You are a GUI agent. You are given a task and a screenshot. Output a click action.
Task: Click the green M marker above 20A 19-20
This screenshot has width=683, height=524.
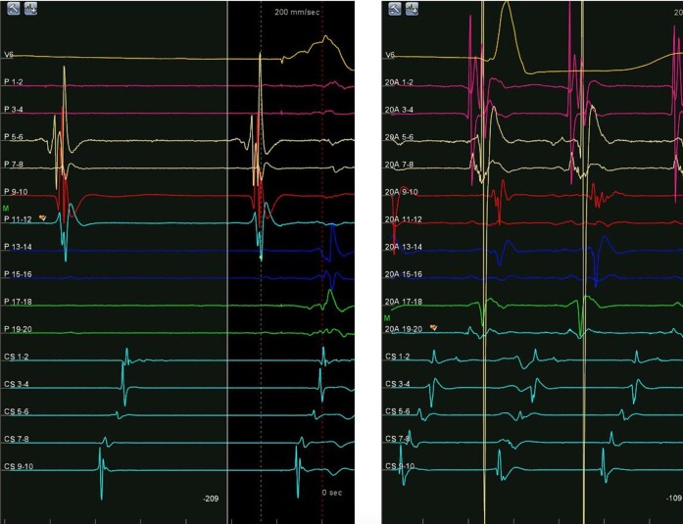(387, 318)
